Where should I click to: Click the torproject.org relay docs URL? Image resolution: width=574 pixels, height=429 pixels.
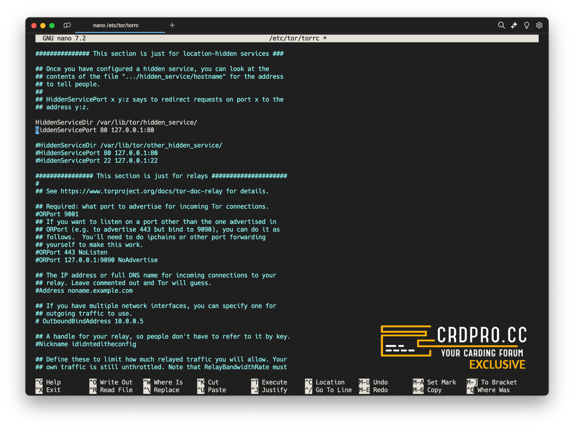coord(141,191)
